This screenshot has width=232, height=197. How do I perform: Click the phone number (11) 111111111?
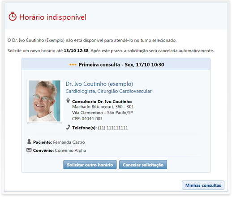click(113, 128)
